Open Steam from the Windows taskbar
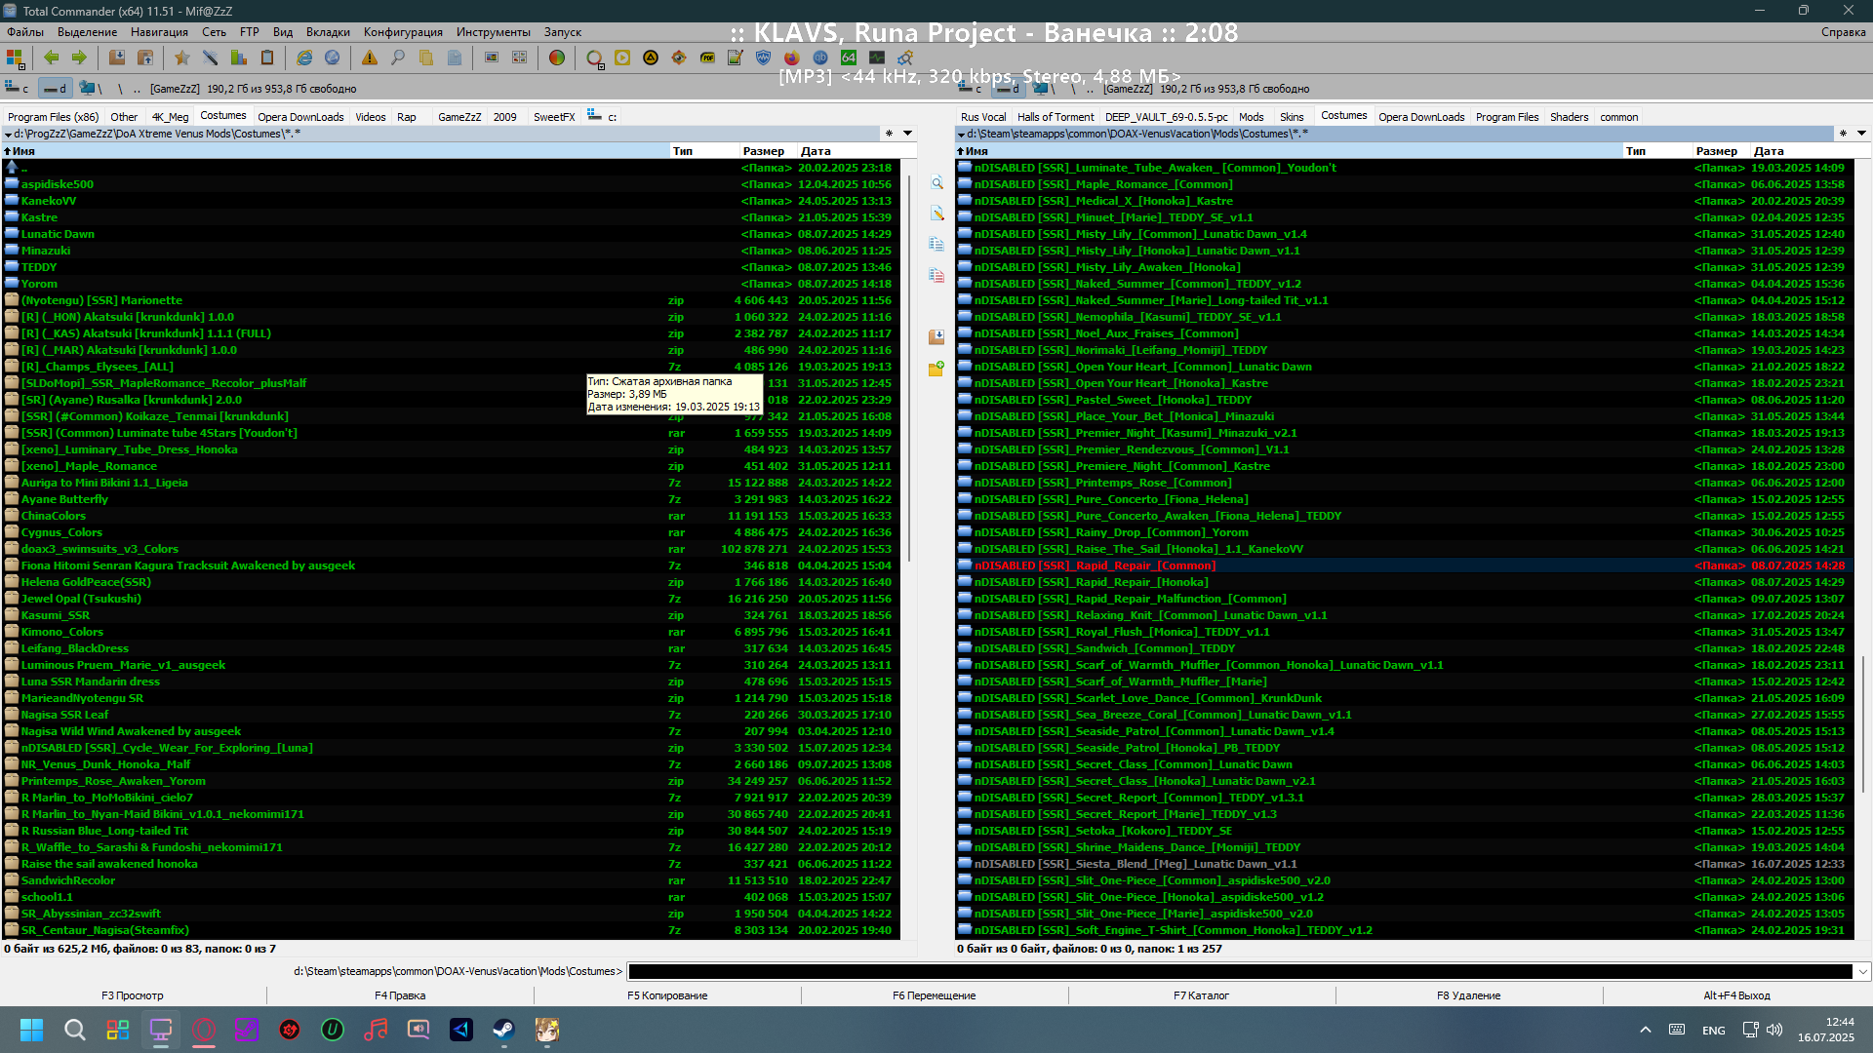Image resolution: width=1873 pixels, height=1053 pixels. (503, 1030)
